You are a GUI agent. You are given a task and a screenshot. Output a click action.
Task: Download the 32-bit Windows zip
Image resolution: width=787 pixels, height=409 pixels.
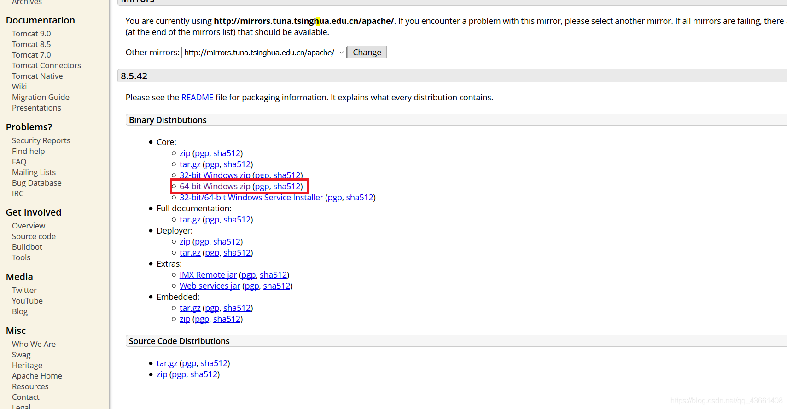215,175
